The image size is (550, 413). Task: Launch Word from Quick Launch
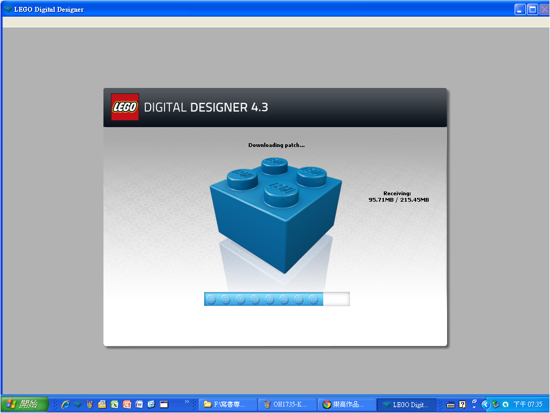click(x=139, y=404)
